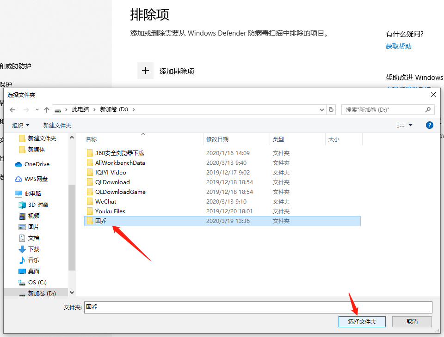
Task: Select WPS网盘 in the sidebar
Action: 36,179
